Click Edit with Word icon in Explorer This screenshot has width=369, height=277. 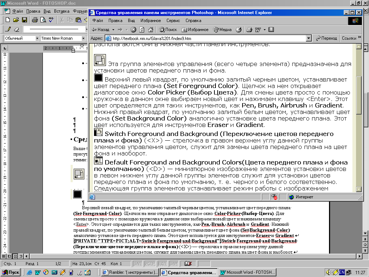point(258,30)
